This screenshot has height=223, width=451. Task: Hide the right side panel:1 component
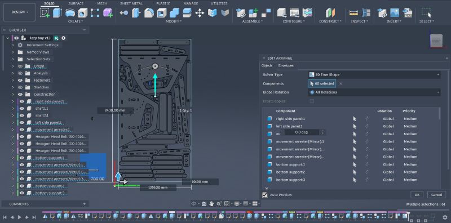coord(21,101)
